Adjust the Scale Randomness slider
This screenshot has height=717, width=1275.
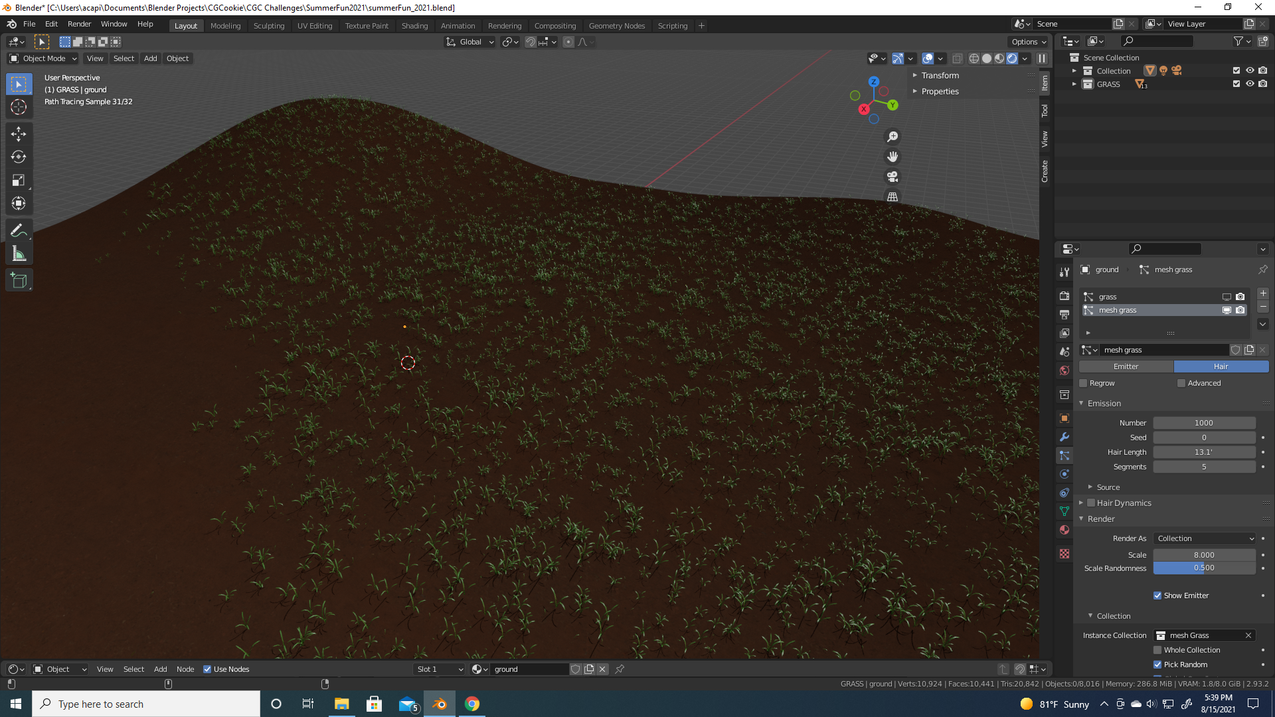click(1203, 568)
